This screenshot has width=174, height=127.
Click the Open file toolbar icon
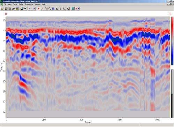click(2, 9)
